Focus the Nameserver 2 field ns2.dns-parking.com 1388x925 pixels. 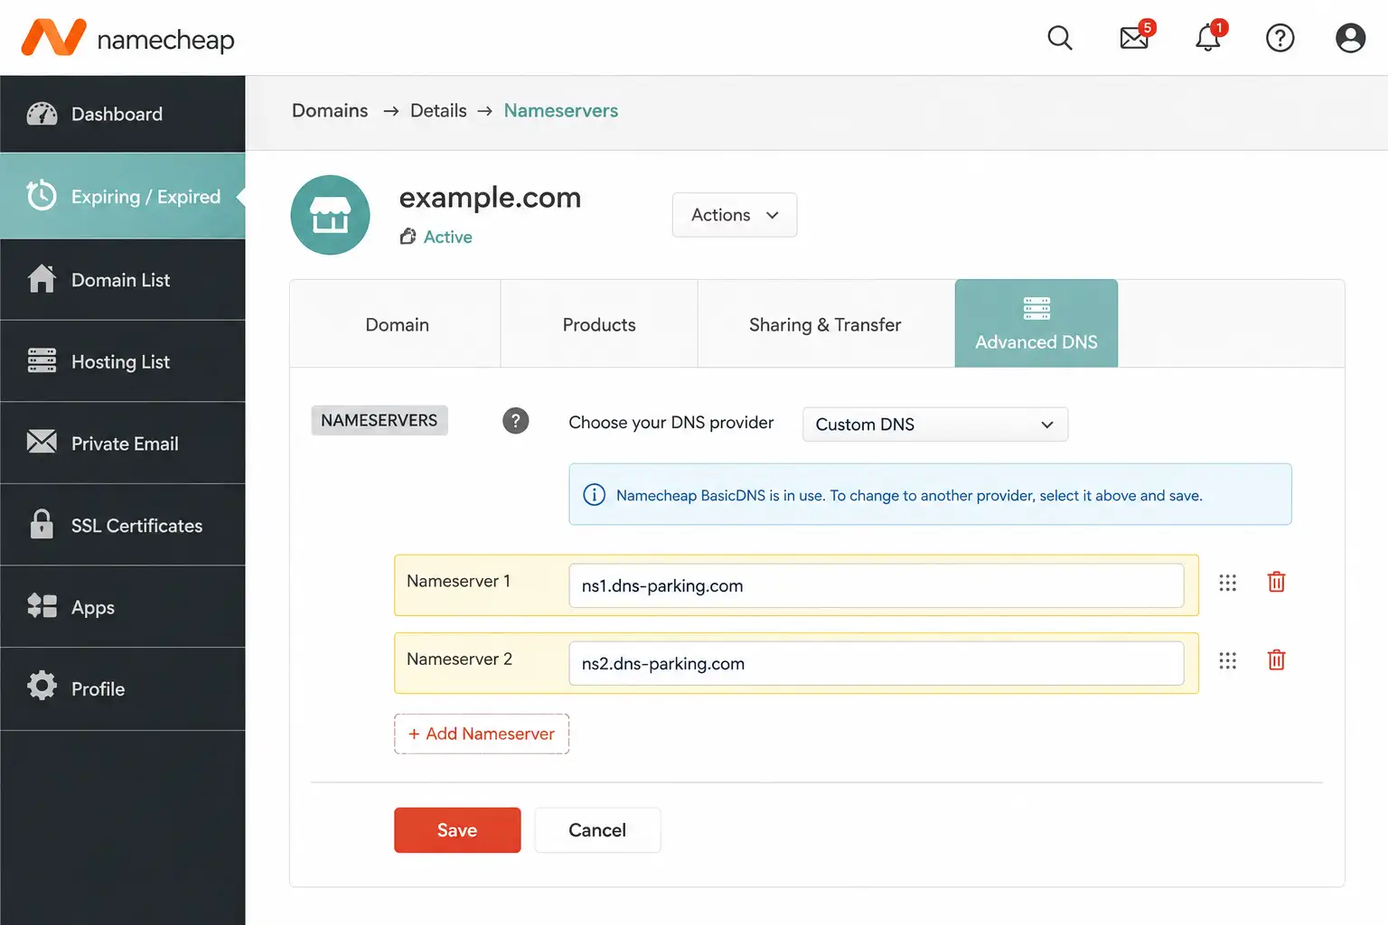tap(877, 663)
